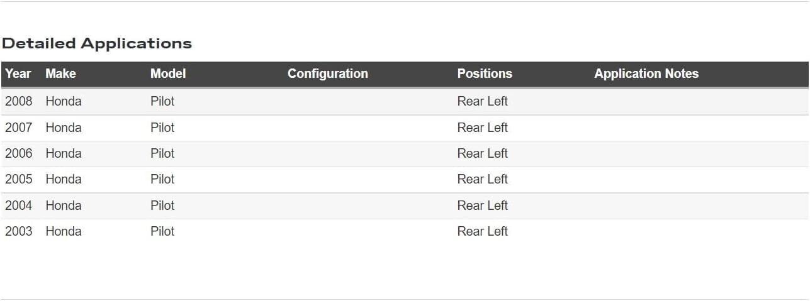Click the Configuration column header
Image resolution: width=810 pixels, height=301 pixels.
click(x=327, y=74)
